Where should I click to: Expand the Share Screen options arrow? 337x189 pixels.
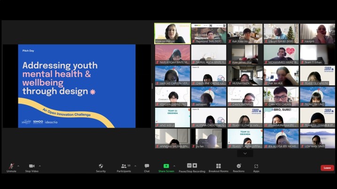[174, 166]
